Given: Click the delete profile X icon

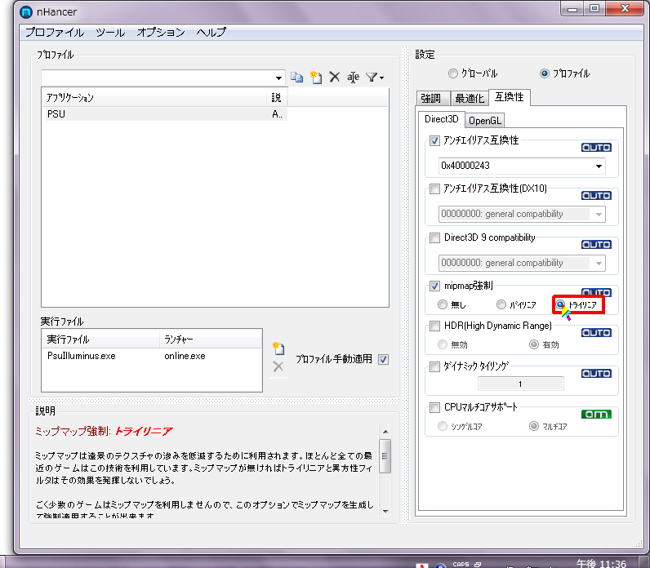Looking at the screenshot, I should click(x=335, y=77).
